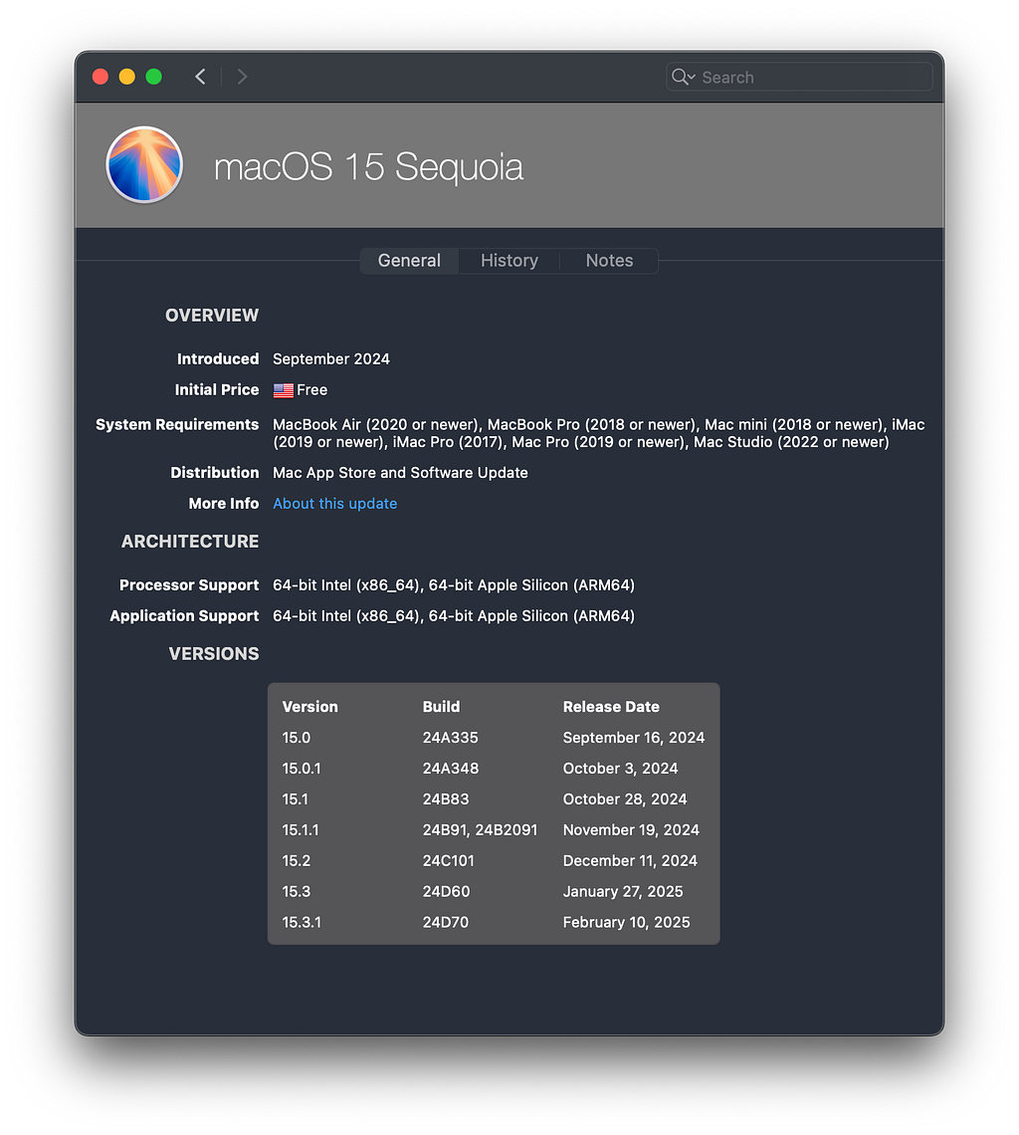
Task: Open the About this update link
Action: pos(335,504)
